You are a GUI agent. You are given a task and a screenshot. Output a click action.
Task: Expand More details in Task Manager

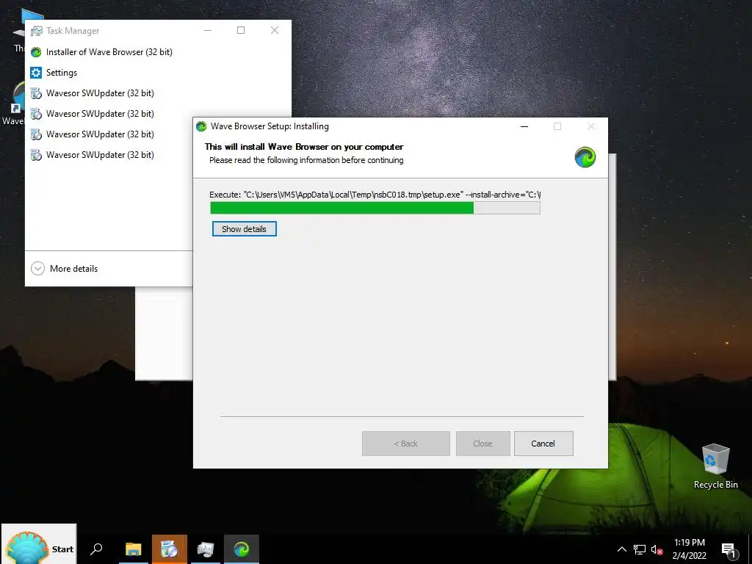pyautogui.click(x=65, y=269)
